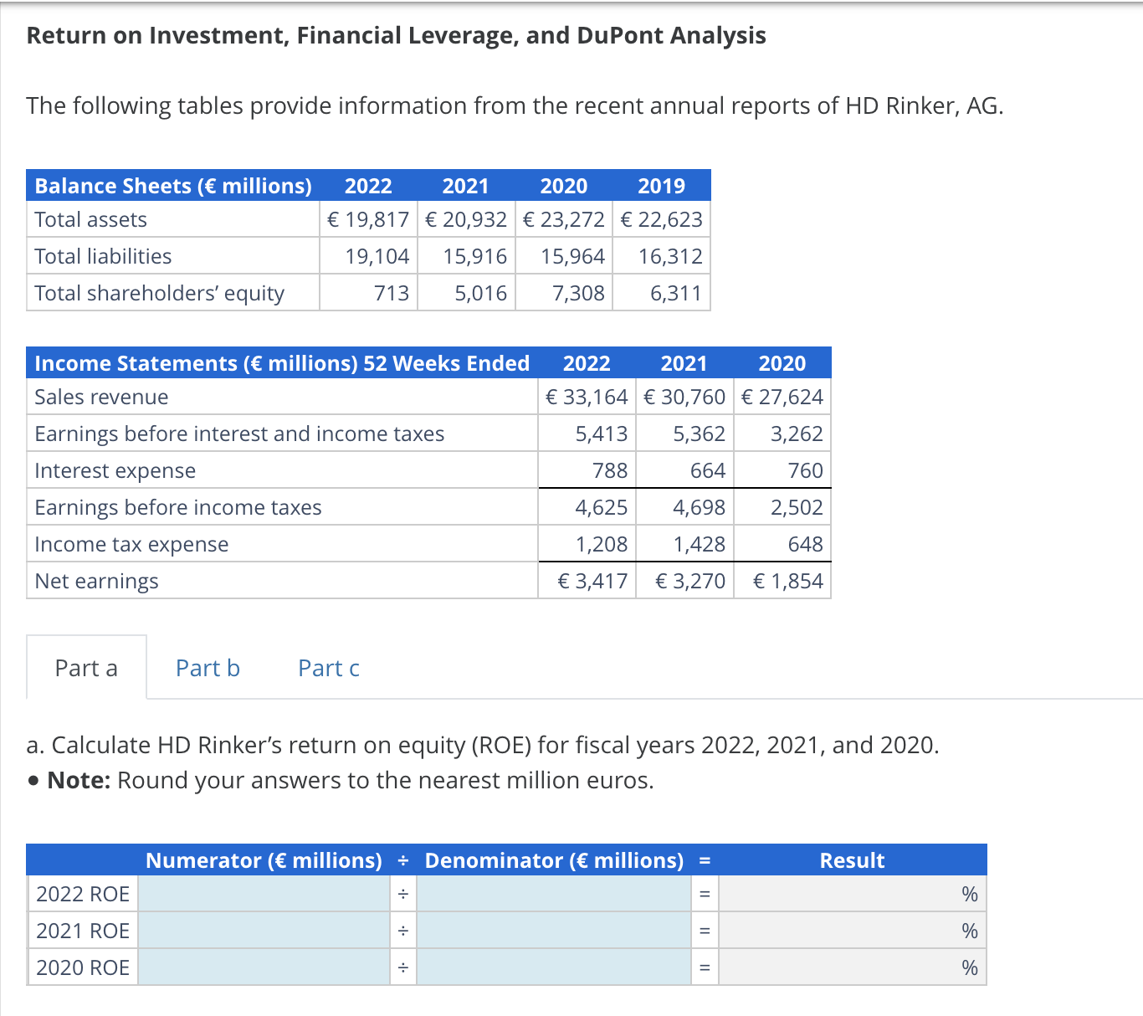
Task: Select the Net earnings row label
Action: pos(95,581)
